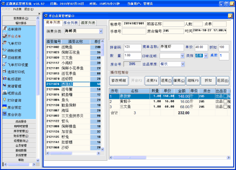Click the 修改明细 button
Viewport: 236px width, 170px height.
click(x=119, y=81)
